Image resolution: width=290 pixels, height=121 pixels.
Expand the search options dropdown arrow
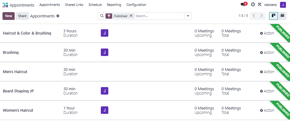188,16
